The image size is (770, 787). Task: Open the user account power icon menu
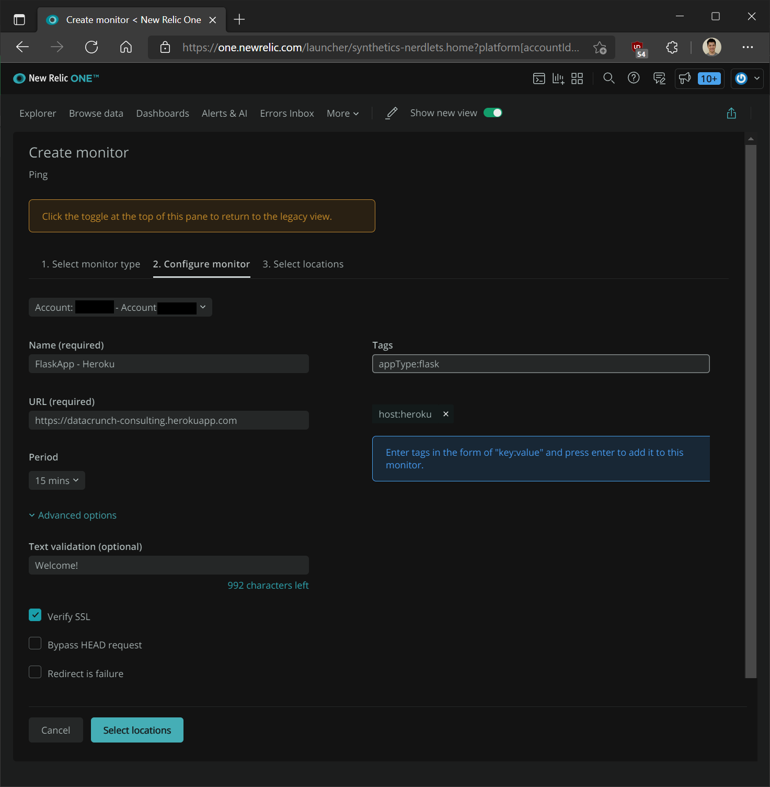[x=748, y=78]
